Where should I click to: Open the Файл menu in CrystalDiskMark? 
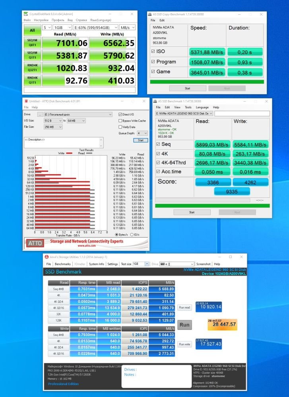tap(27, 20)
